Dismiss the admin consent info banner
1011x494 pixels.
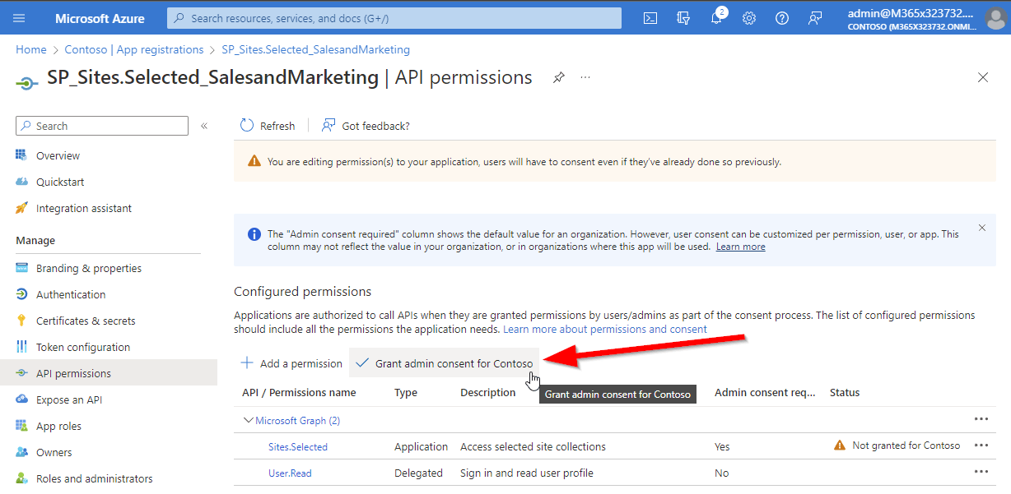point(981,228)
